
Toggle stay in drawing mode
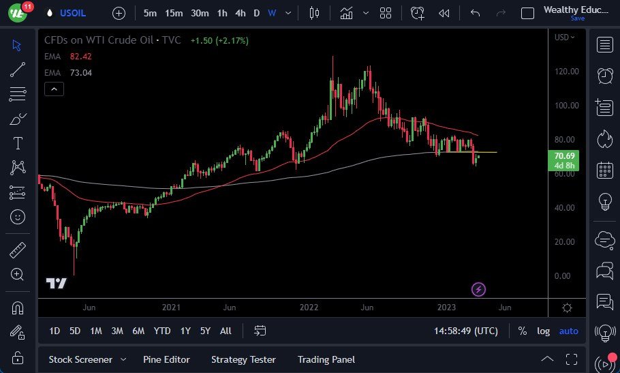(x=17, y=332)
